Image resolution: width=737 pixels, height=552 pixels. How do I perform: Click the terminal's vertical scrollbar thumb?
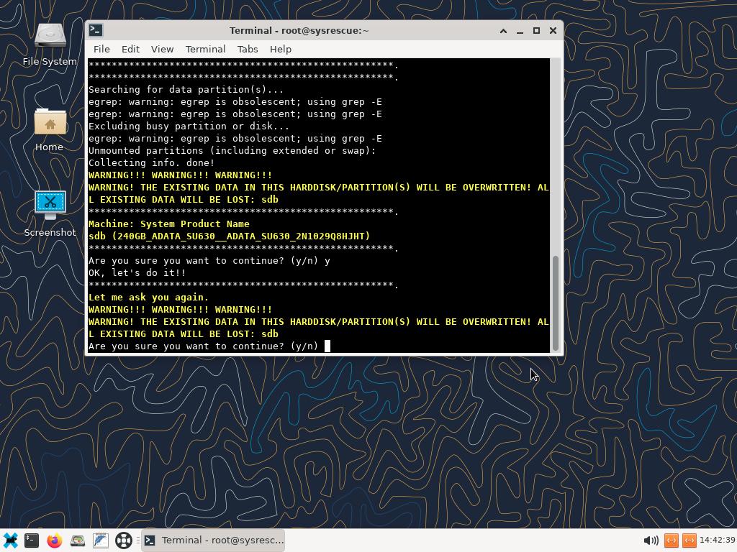coord(556,302)
